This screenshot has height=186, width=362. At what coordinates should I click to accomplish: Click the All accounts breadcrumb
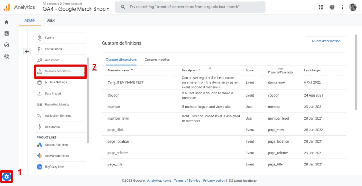coord(52,4)
